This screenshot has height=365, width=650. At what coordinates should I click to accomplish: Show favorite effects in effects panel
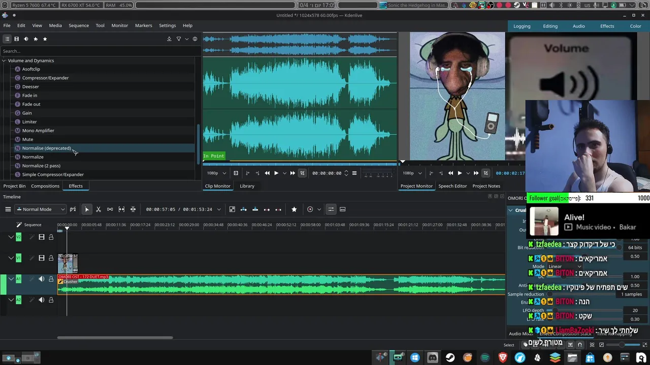coord(45,39)
